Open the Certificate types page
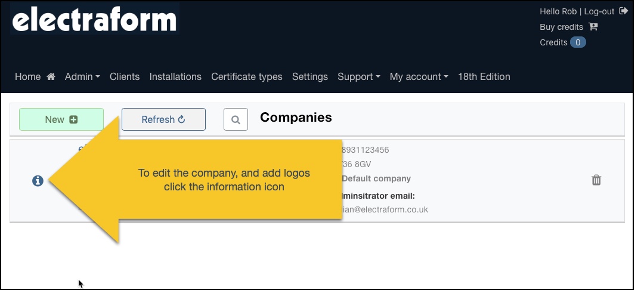 click(246, 77)
